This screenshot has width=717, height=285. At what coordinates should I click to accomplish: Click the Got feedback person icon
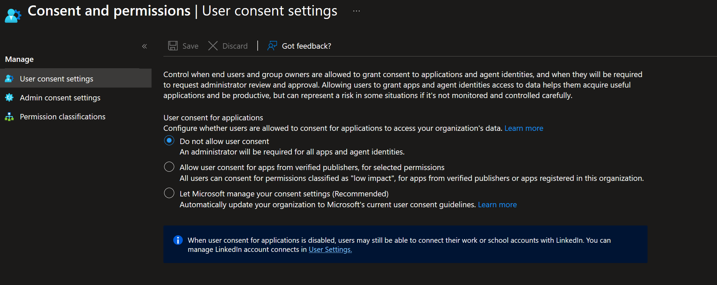pos(272,46)
